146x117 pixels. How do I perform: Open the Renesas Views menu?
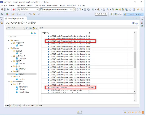coord(52,6)
